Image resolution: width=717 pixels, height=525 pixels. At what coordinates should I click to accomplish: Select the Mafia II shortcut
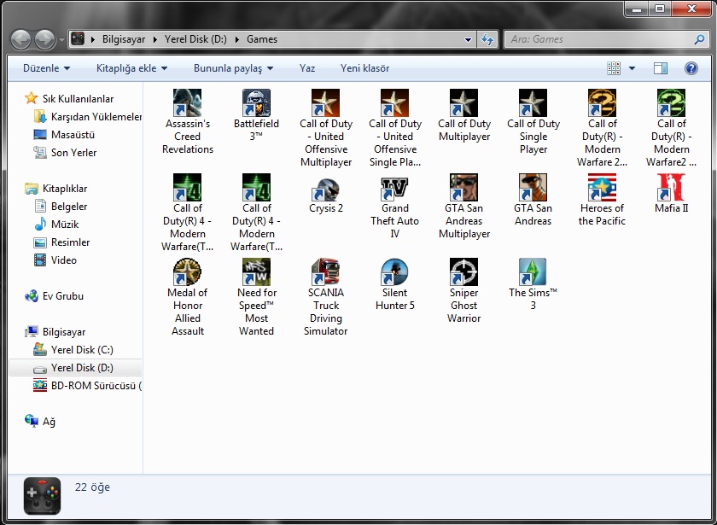(671, 194)
